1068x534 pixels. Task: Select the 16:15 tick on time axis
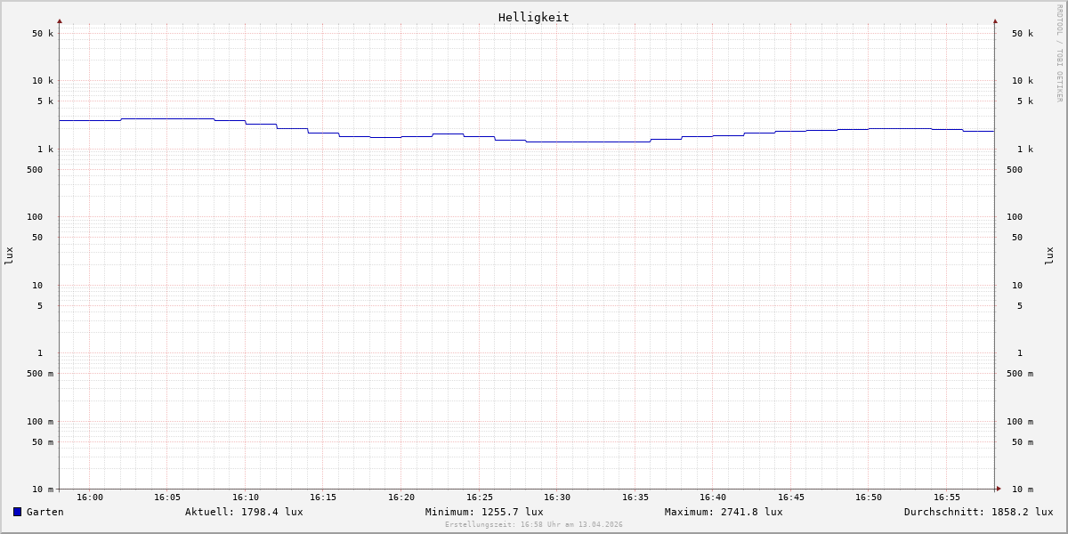click(323, 498)
